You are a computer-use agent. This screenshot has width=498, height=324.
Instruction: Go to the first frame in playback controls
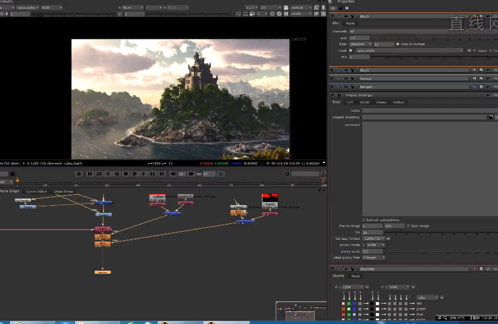tap(90, 174)
